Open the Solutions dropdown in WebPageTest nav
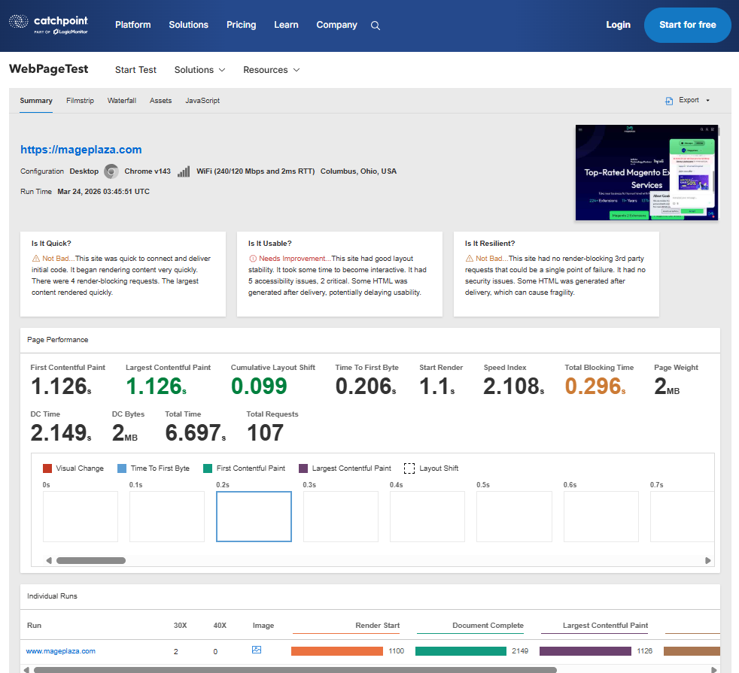739x673 pixels. 199,69
